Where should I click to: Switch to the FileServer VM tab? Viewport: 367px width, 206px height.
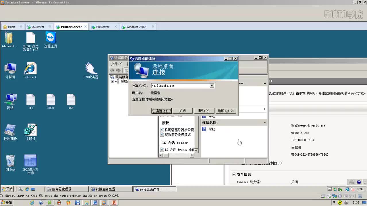tap(103, 27)
